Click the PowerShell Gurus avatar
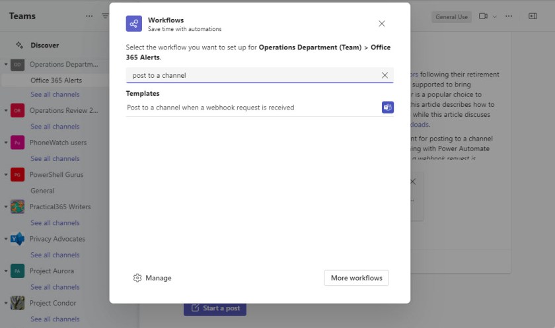 coord(17,175)
